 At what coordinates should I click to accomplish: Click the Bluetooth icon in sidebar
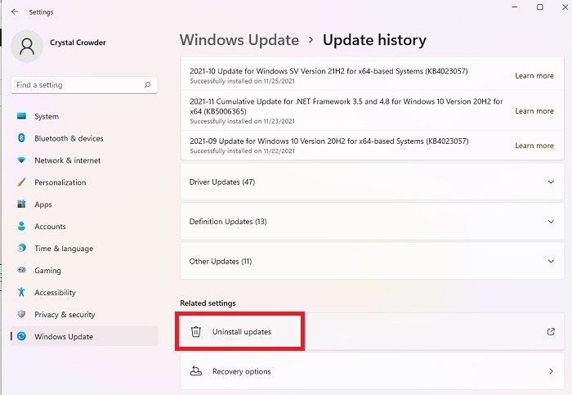21,138
